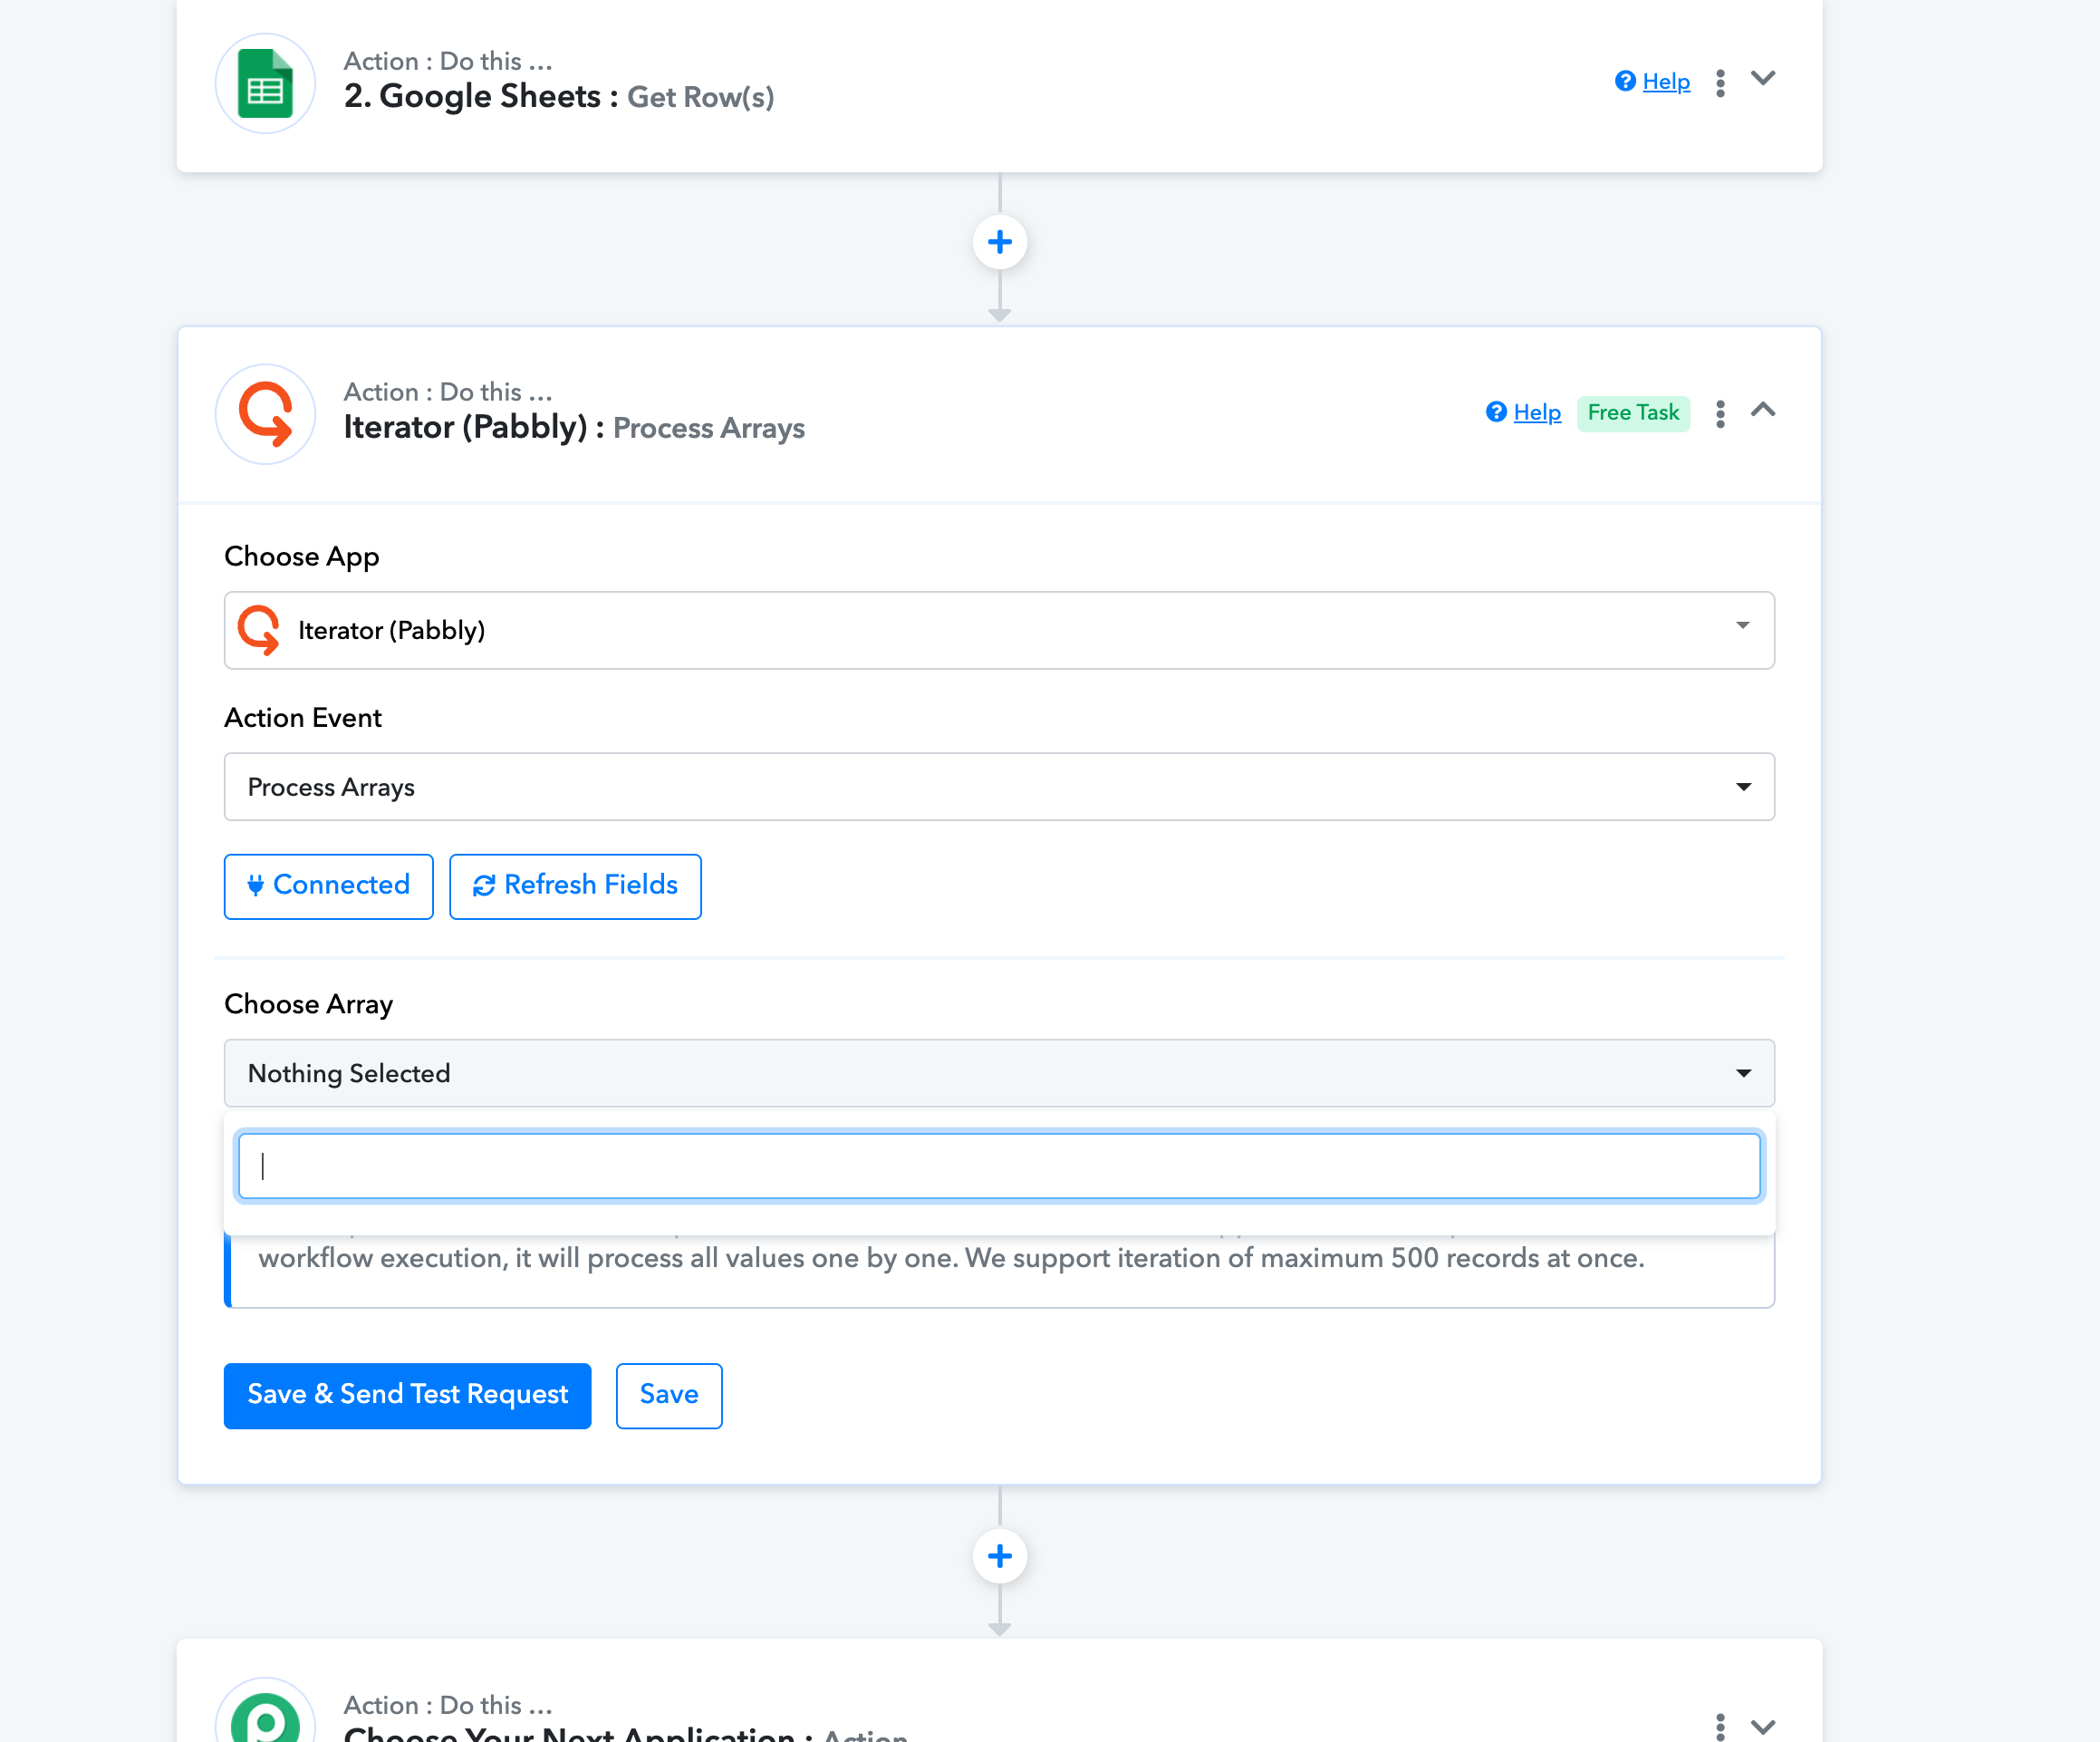
Task: Click the Connected button
Action: [329, 886]
